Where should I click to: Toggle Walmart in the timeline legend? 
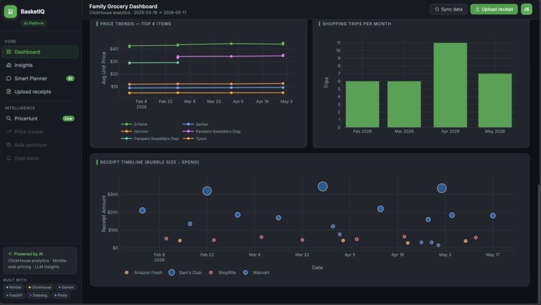[256, 273]
